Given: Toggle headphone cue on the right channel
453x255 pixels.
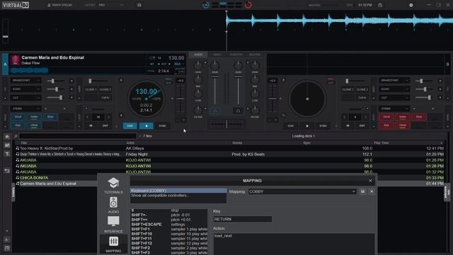Looking at the screenshot, I should pyautogui.click(x=238, y=110).
